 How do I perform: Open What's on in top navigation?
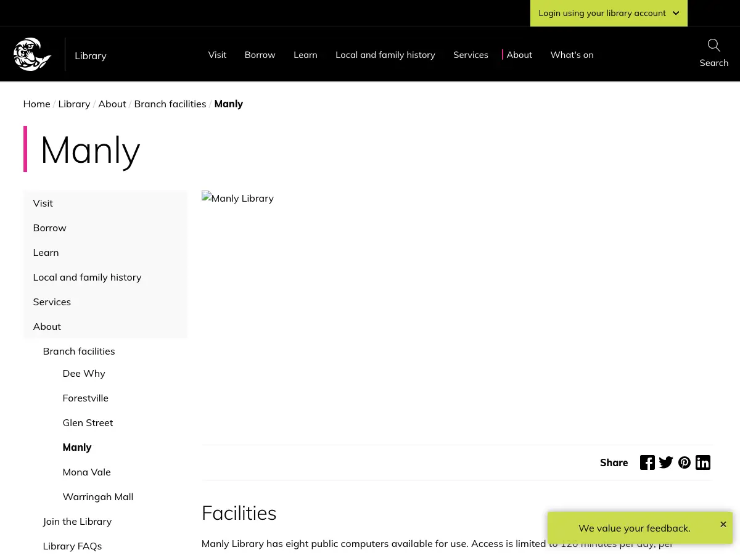572,55
